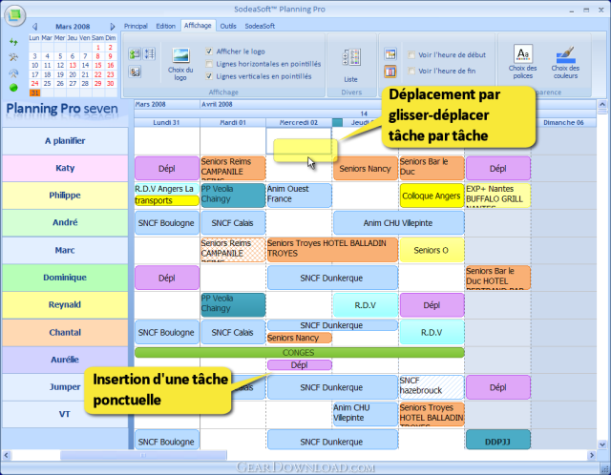Select Anim CHU Villepinte in André's row
The image size is (611, 475).
[x=399, y=223]
